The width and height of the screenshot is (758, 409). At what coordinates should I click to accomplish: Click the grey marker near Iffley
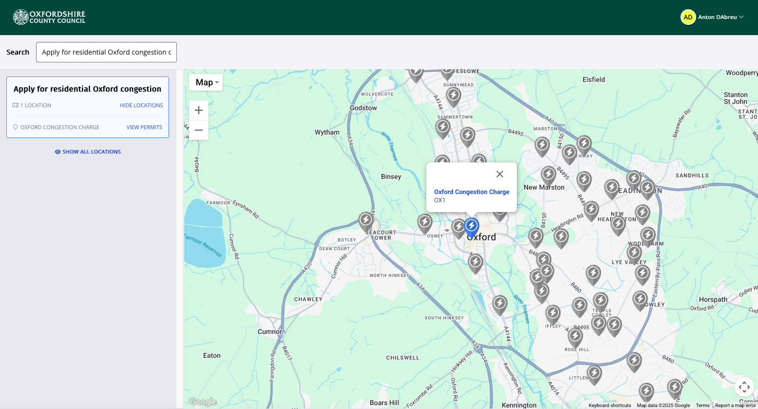pyautogui.click(x=552, y=314)
